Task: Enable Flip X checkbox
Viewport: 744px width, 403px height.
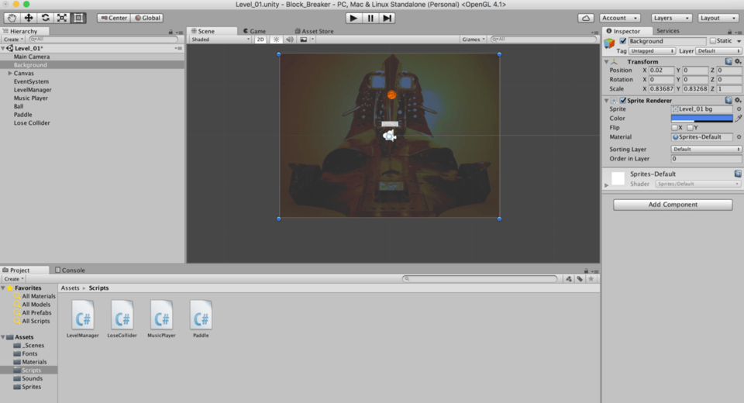Action: [675, 128]
